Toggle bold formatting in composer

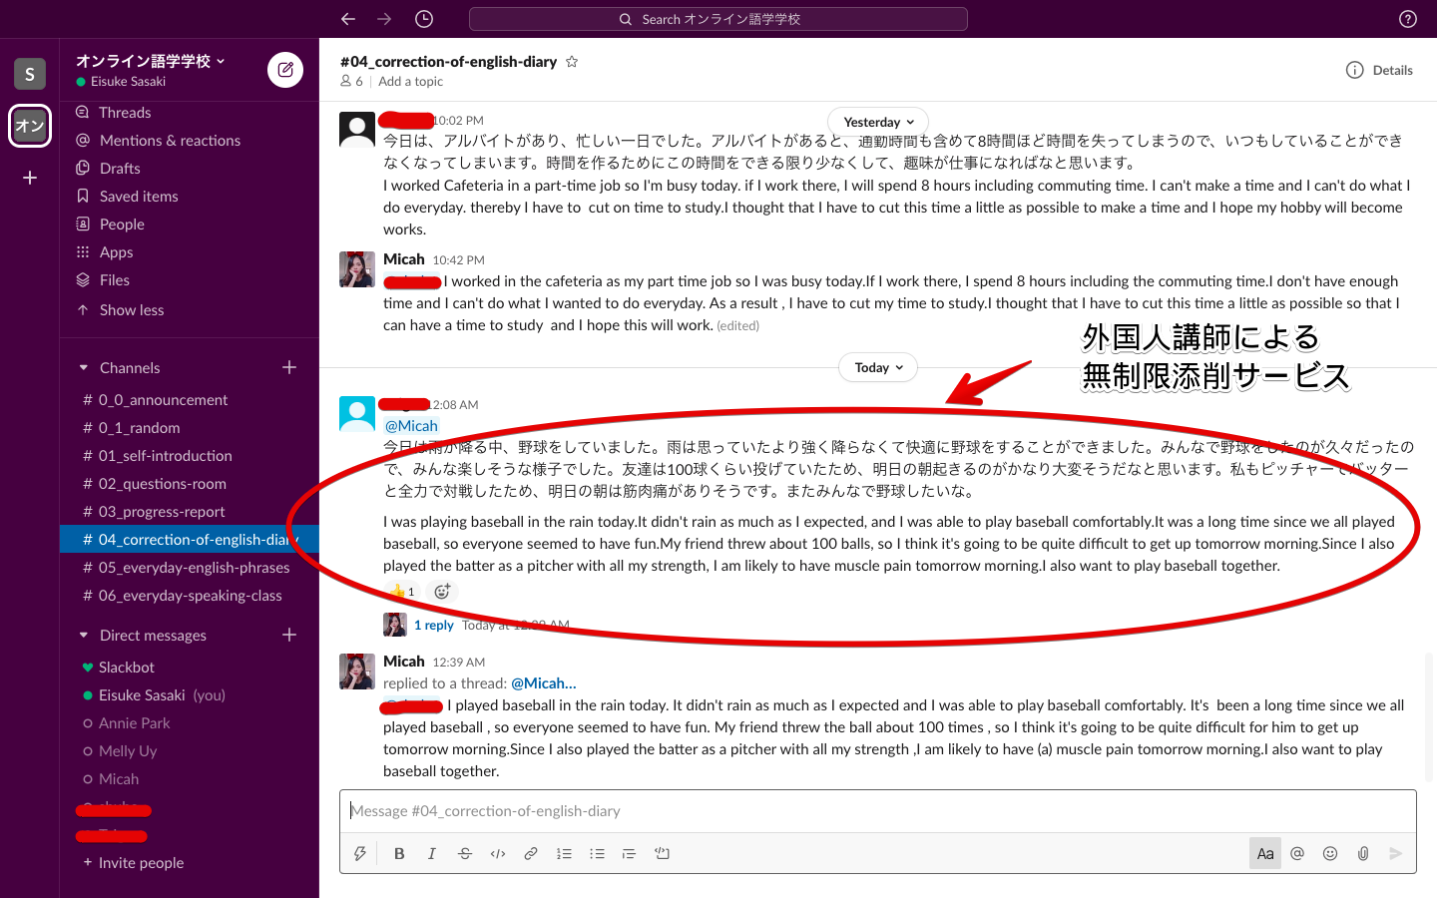click(x=399, y=853)
